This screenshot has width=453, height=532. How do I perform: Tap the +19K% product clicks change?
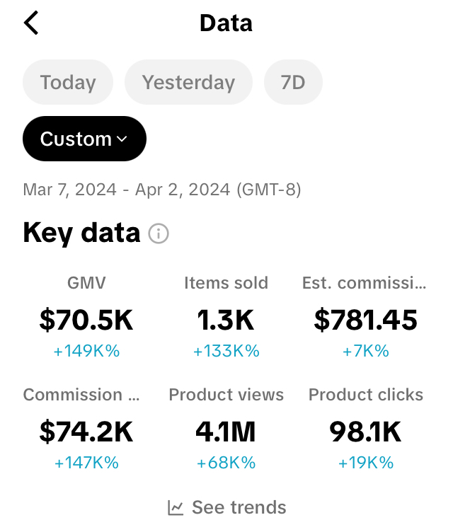[x=366, y=463]
